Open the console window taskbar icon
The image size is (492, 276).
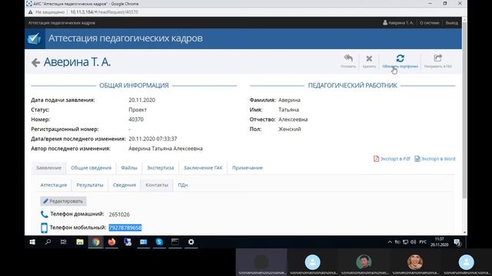tap(175, 242)
